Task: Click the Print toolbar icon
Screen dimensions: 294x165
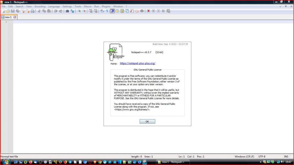Action: click(x=33, y=11)
